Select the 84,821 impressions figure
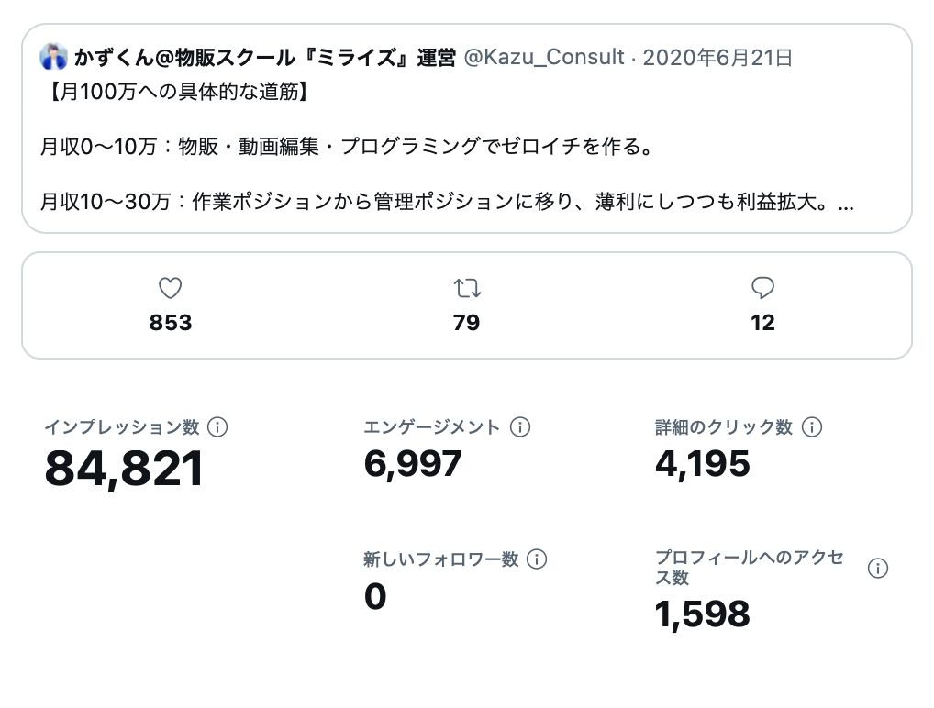This screenshot has height=708, width=934. click(124, 469)
